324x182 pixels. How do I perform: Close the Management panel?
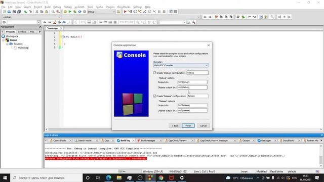(40, 27)
